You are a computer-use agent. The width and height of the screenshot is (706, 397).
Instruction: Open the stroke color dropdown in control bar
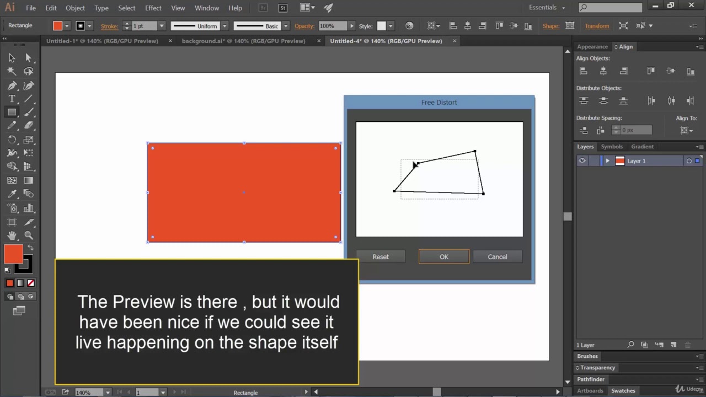89,26
